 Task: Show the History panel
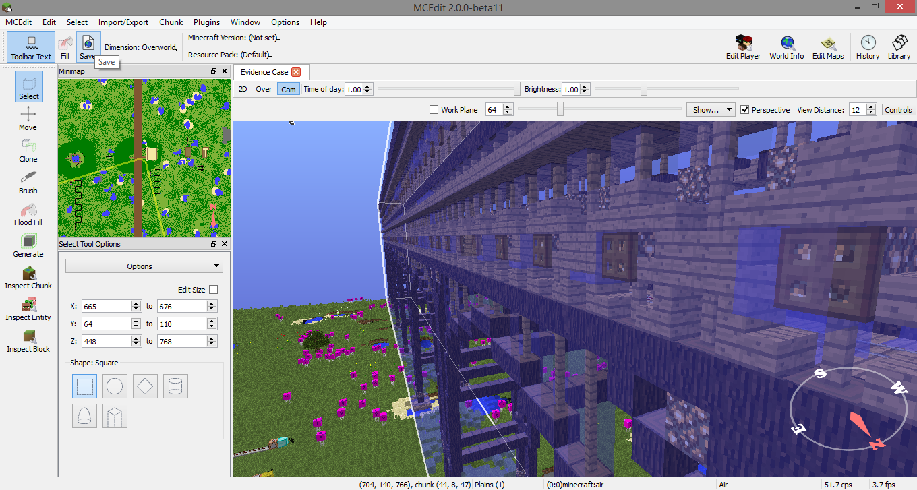click(x=868, y=47)
